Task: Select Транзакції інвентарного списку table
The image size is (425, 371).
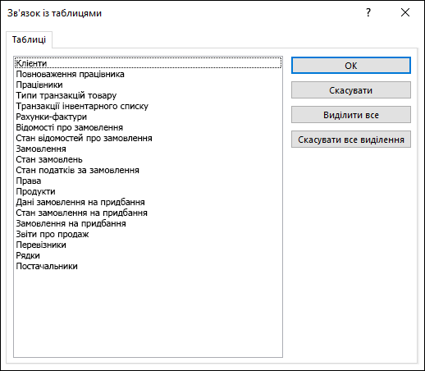Action: pyautogui.click(x=148, y=106)
